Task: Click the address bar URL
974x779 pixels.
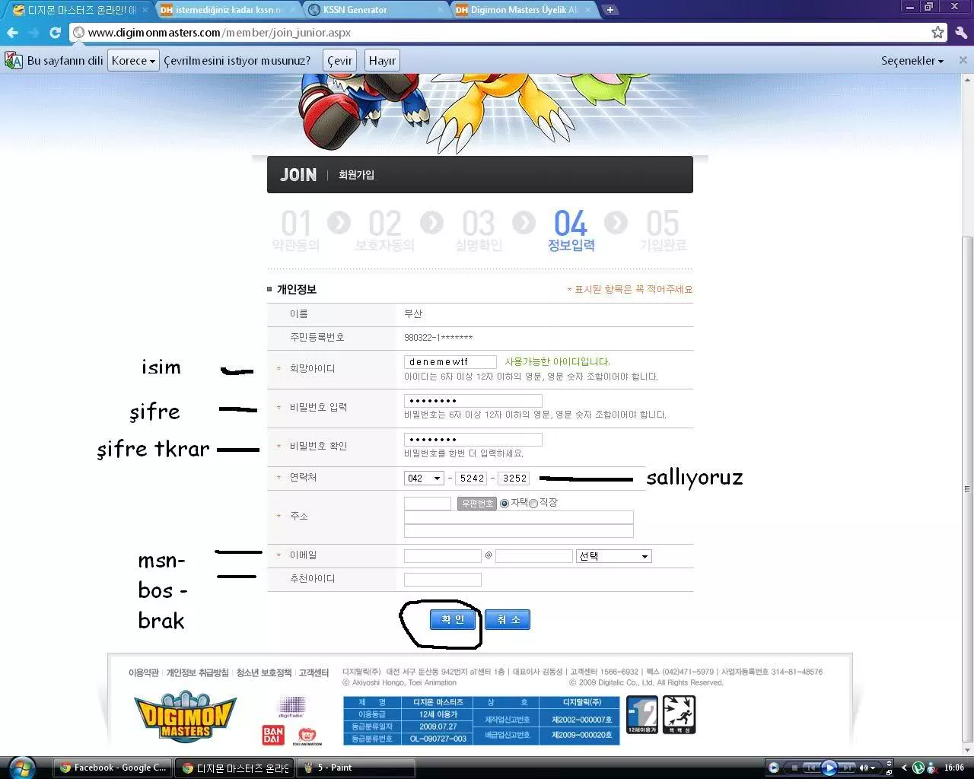Action: pyautogui.click(x=220, y=33)
